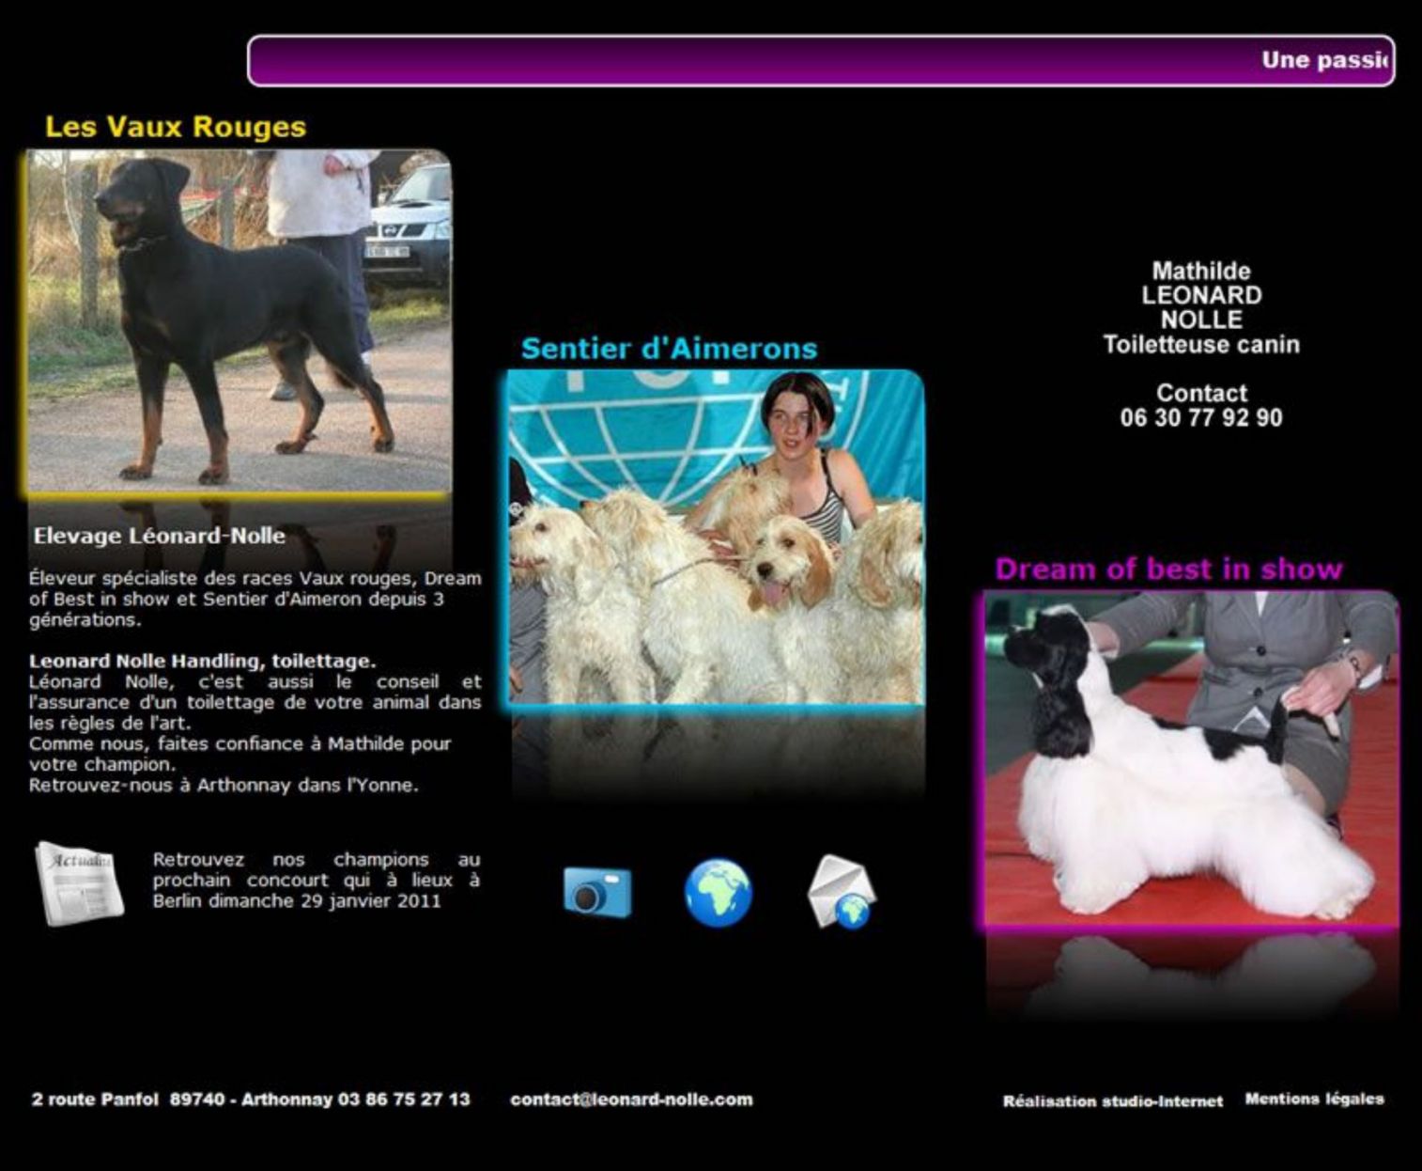Open the Earth globe icon
This screenshot has height=1171, width=1422.
719,893
